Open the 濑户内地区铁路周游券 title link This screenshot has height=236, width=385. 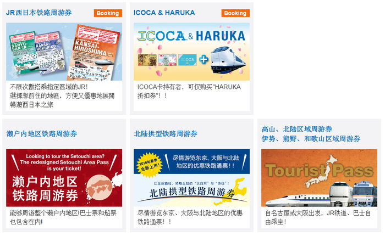42,134
